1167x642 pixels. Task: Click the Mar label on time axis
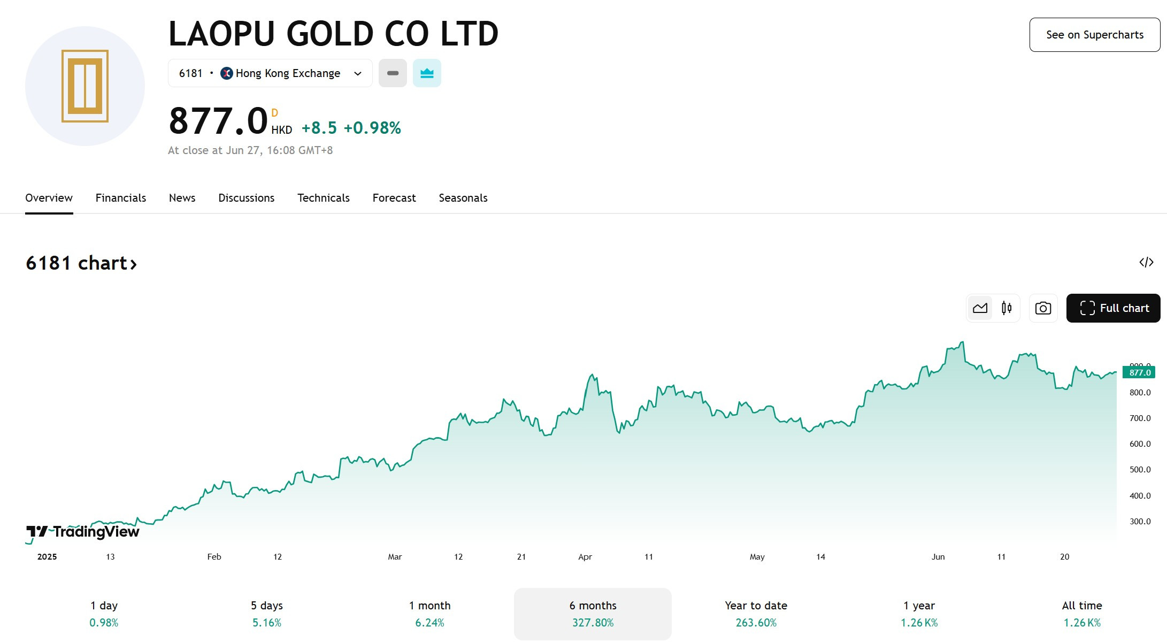point(395,557)
